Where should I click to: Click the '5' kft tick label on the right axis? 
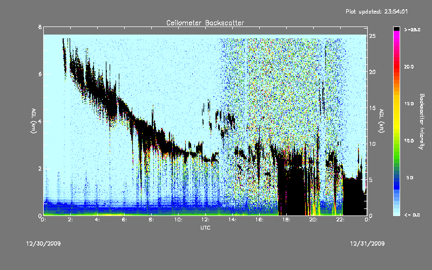tap(370, 180)
